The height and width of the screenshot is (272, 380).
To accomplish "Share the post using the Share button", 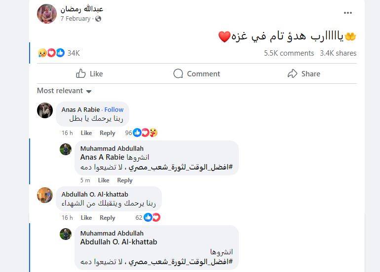I will pyautogui.click(x=304, y=74).
